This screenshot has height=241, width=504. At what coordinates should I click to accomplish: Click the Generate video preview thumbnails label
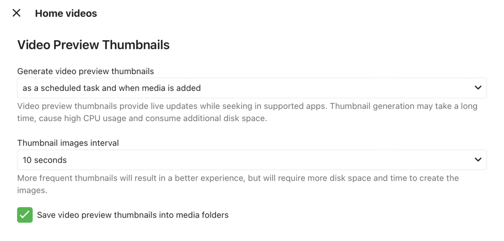(x=85, y=71)
